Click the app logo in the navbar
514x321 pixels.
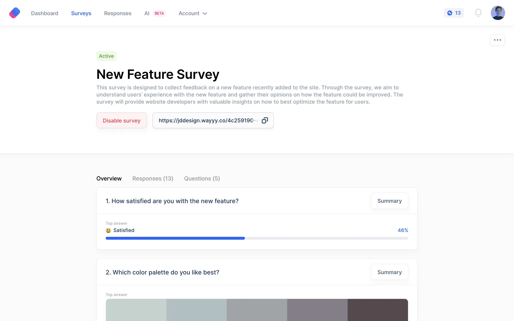coord(15,13)
